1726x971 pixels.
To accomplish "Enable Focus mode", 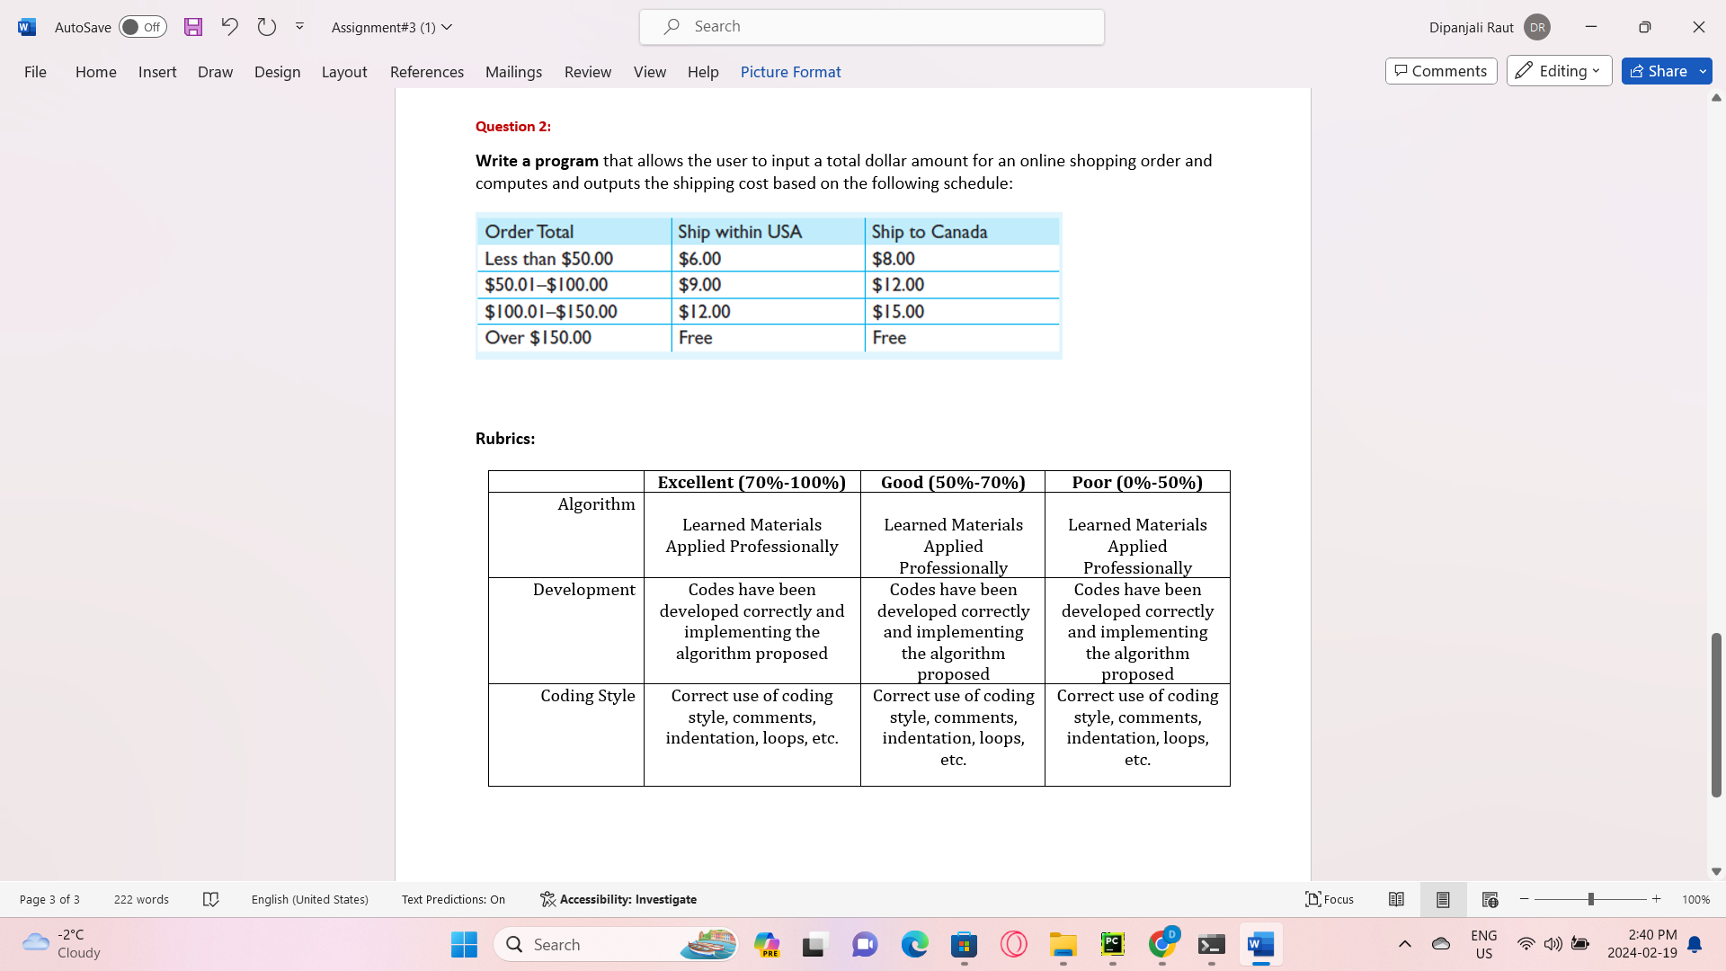I will (1330, 899).
